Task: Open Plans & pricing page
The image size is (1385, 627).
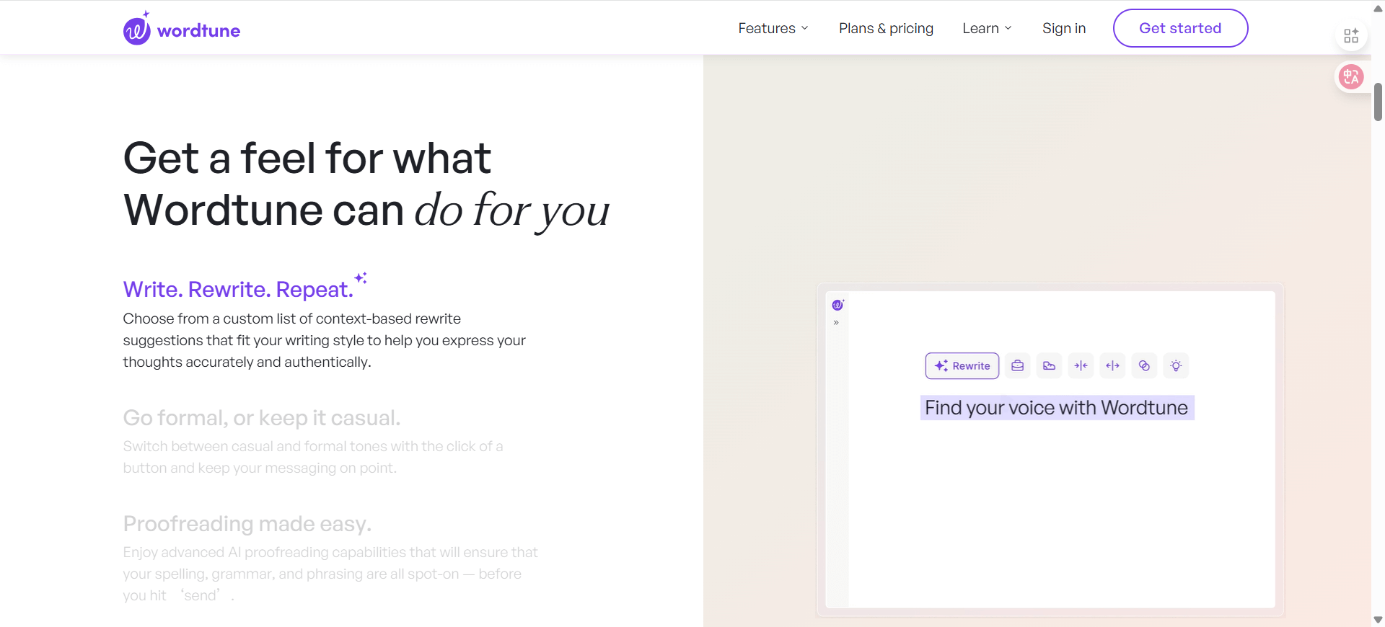Action: click(885, 28)
